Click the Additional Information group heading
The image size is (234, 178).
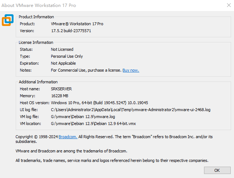(38, 82)
